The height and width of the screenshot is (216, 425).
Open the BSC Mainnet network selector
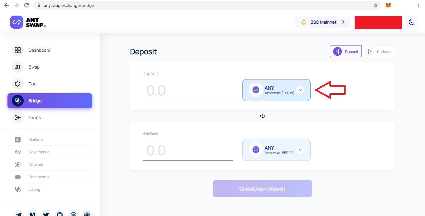323,22
